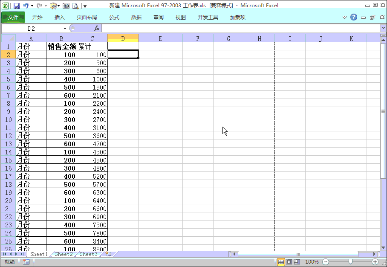Click the horizontal scrollbar left arrow

234,254
